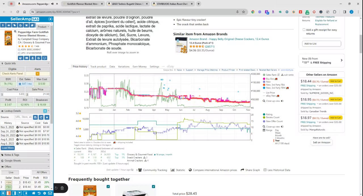Click the monitor icon below UPC
Screen dimensions: 363x196
(44, 58)
